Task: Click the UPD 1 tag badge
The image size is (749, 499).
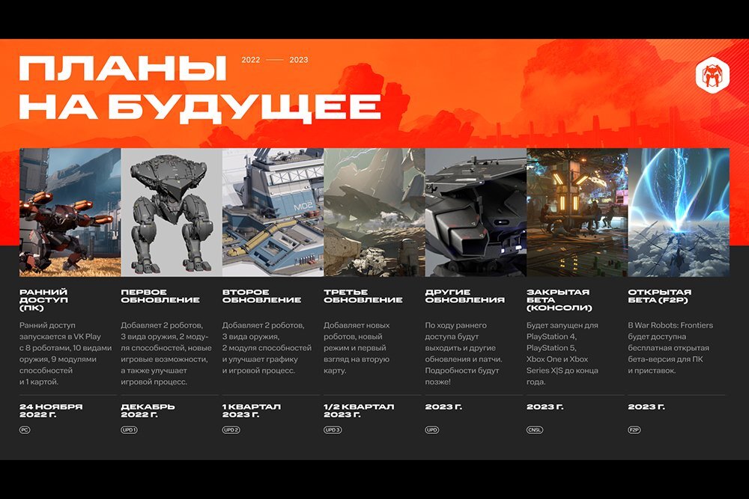Action: coord(129,430)
